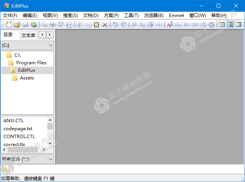Select the CONTROL.CTL file
245x182 pixels.
pyautogui.click(x=19, y=136)
